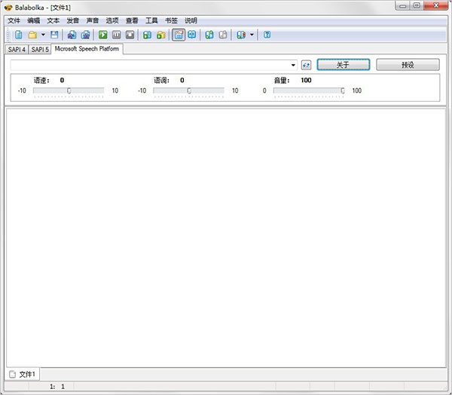Screen dimensions: 452x395
Task: Start reading aloud with green play button
Action: pos(103,35)
